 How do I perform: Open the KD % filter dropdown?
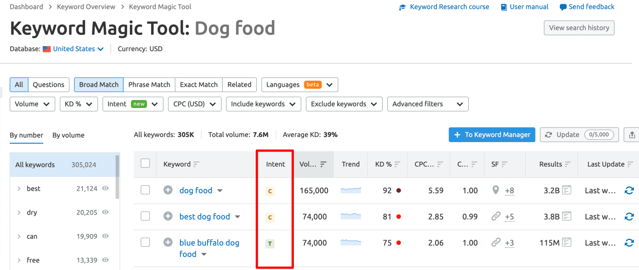click(79, 104)
